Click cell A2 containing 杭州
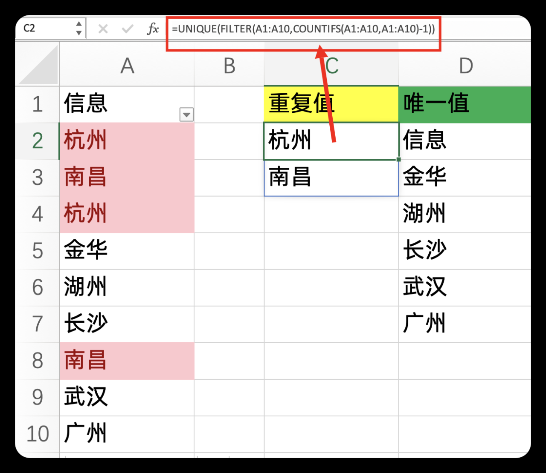Screen dimensions: 546x473 click(x=127, y=141)
